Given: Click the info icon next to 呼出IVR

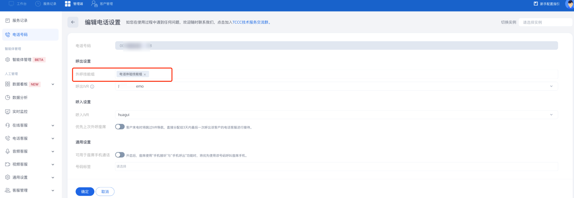Looking at the screenshot, I should 92,87.
